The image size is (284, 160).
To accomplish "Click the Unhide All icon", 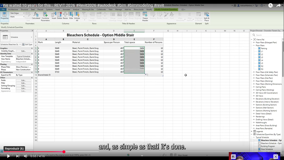I will click(77, 17).
